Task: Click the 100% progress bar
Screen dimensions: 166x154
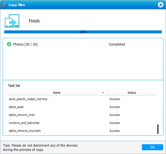Action: tap(83, 32)
